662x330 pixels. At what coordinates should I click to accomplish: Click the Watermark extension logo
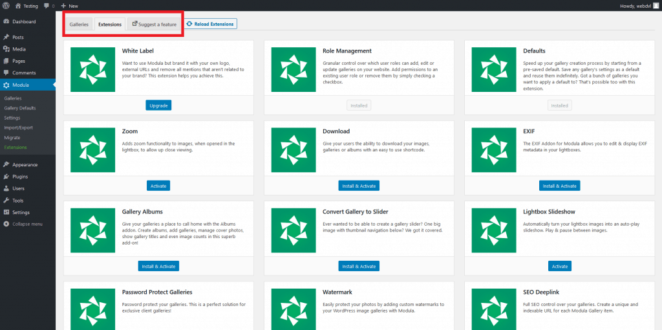pyautogui.click(x=294, y=309)
